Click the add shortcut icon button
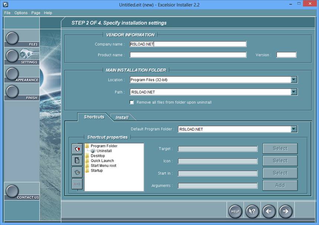 click(77, 149)
